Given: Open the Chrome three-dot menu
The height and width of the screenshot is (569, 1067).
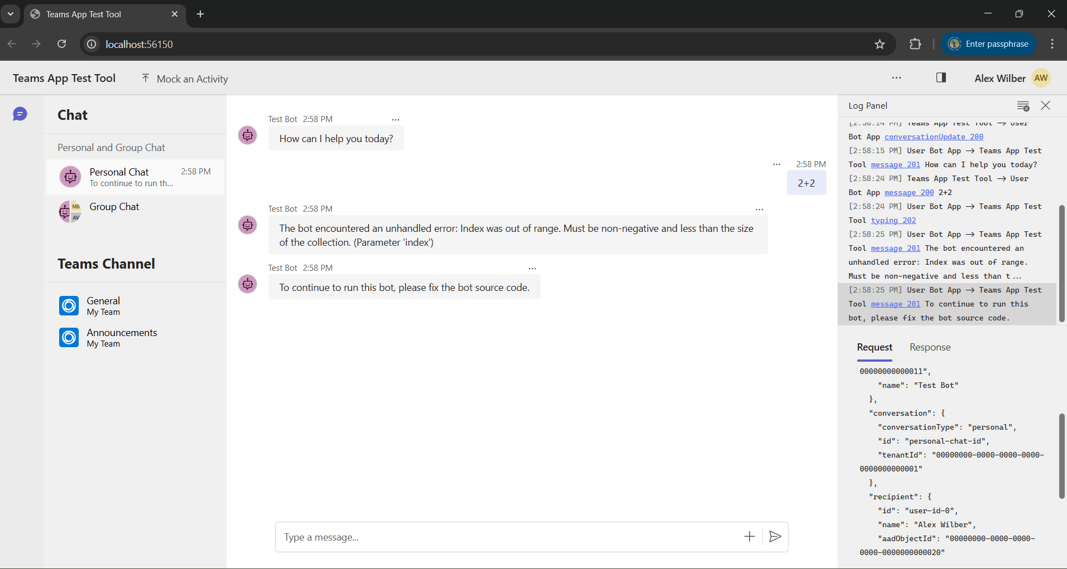Looking at the screenshot, I should click(x=1052, y=44).
